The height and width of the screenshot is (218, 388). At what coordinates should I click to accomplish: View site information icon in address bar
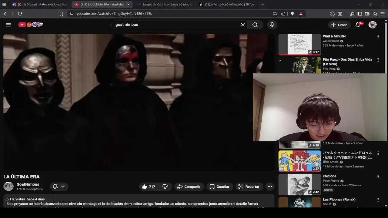coord(71,14)
